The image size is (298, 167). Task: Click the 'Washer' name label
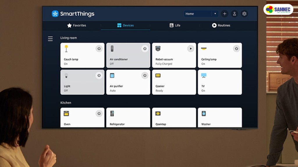tap(206, 124)
